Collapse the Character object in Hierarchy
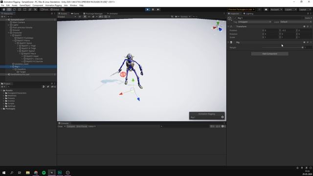This screenshot has width=313, height=176. click(9, 33)
